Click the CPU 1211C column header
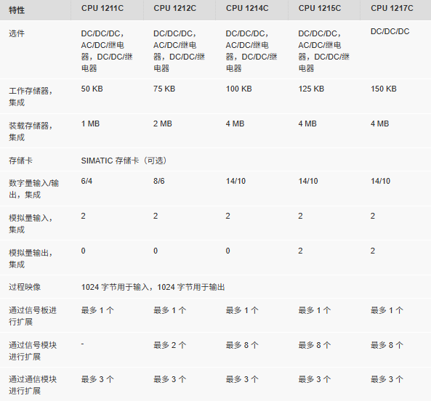This screenshot has width=431, height=401. (x=102, y=8)
